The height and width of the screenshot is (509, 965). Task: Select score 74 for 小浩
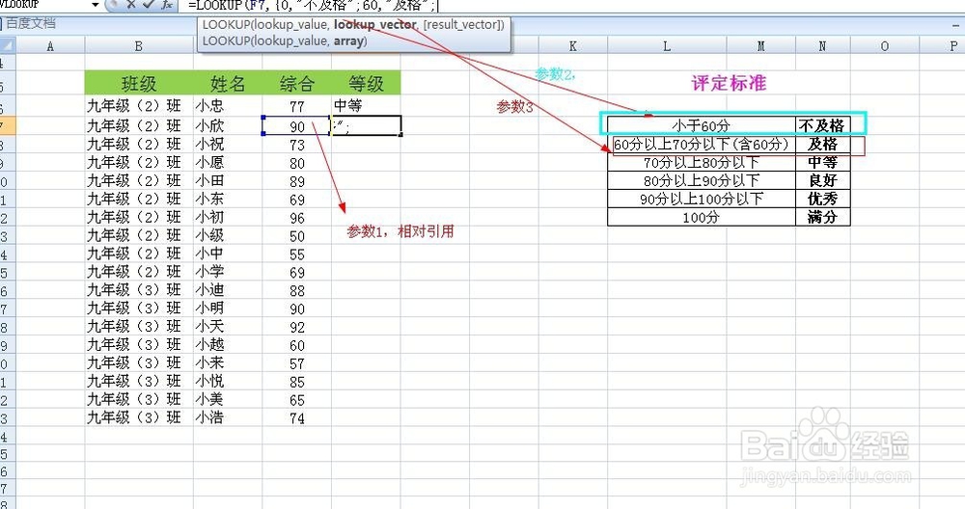coord(296,418)
